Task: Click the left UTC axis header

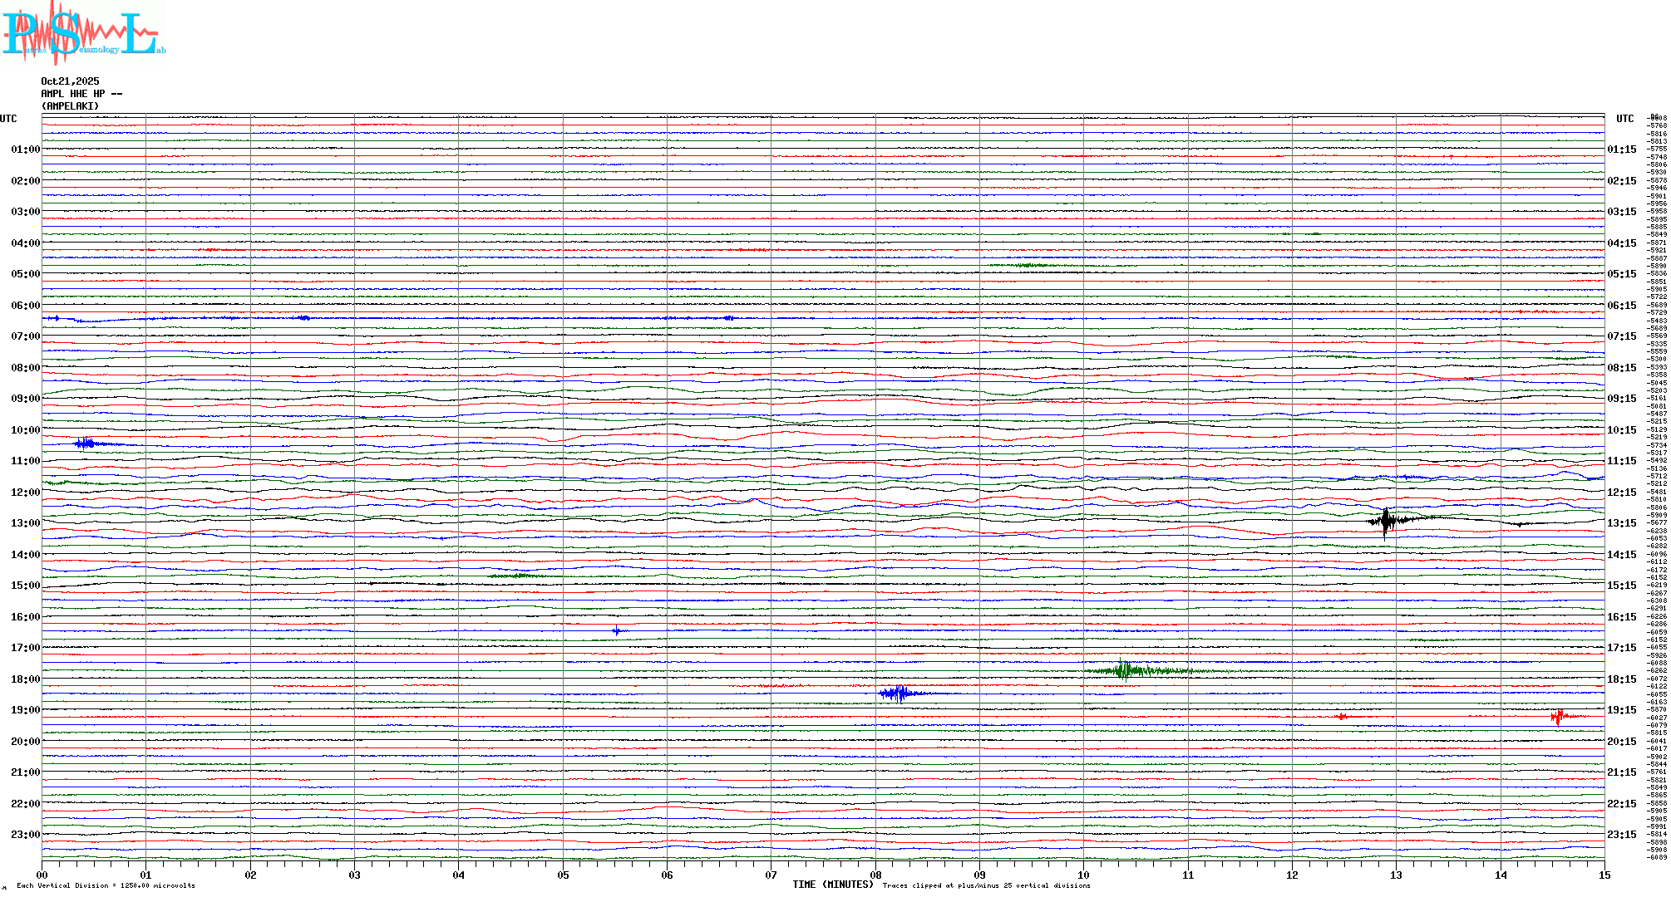Action: point(8,119)
